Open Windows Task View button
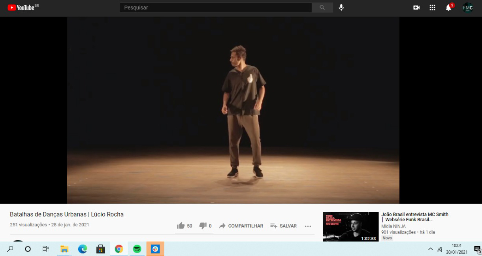 pyautogui.click(x=45, y=249)
